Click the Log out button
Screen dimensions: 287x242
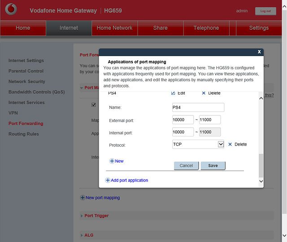[x=265, y=11]
